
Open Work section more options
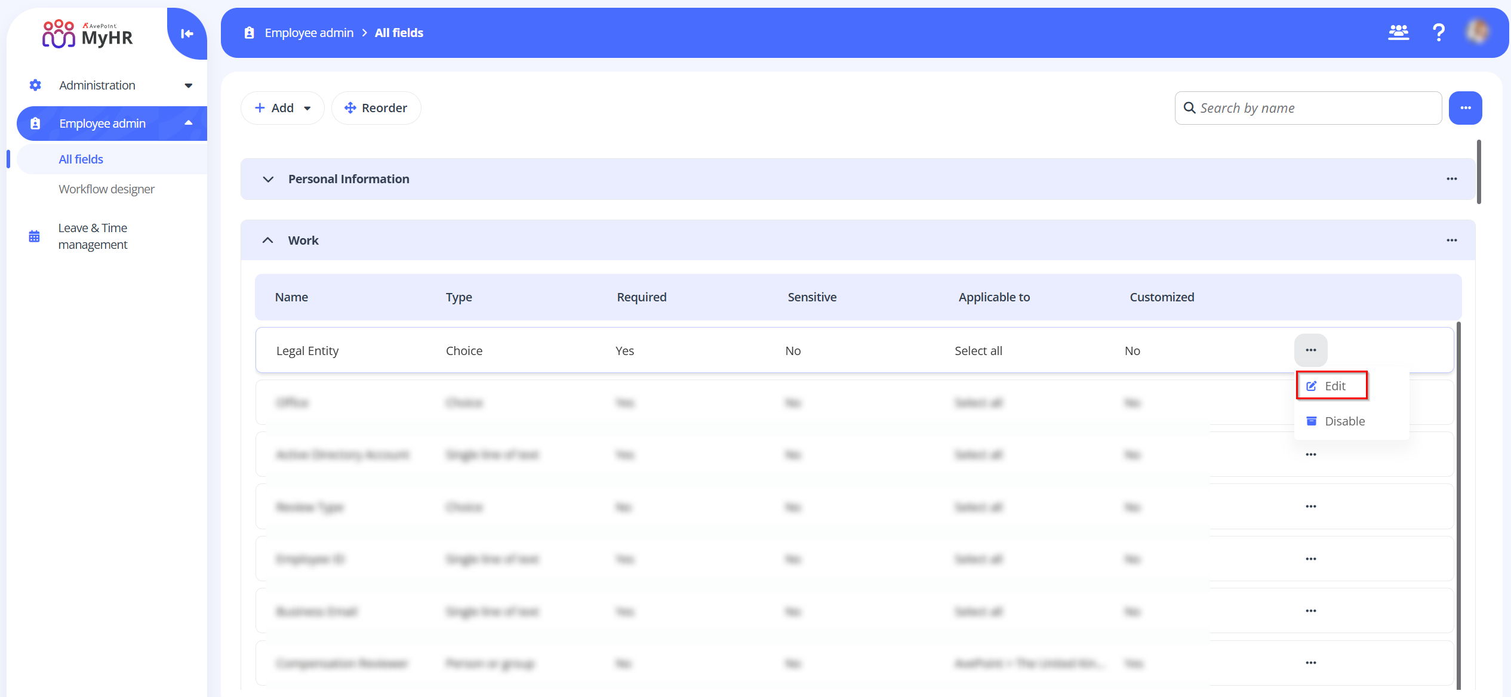[x=1452, y=240]
